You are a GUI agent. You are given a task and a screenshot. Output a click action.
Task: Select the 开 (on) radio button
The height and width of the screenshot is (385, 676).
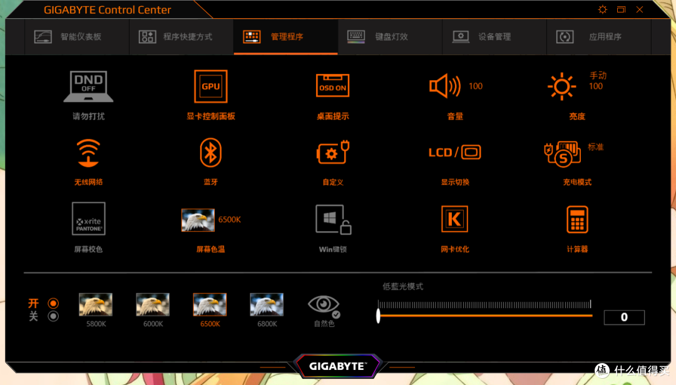53,303
